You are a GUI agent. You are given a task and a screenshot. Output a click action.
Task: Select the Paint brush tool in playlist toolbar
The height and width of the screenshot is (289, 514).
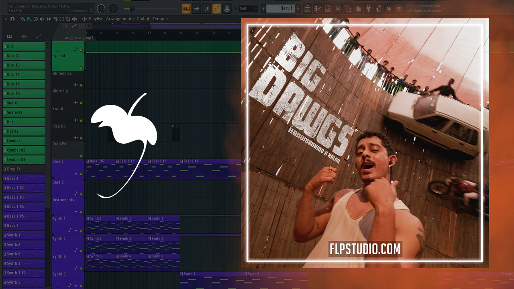coord(29,19)
